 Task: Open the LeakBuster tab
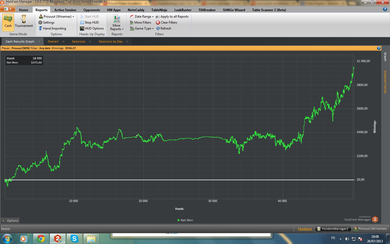pos(183,10)
